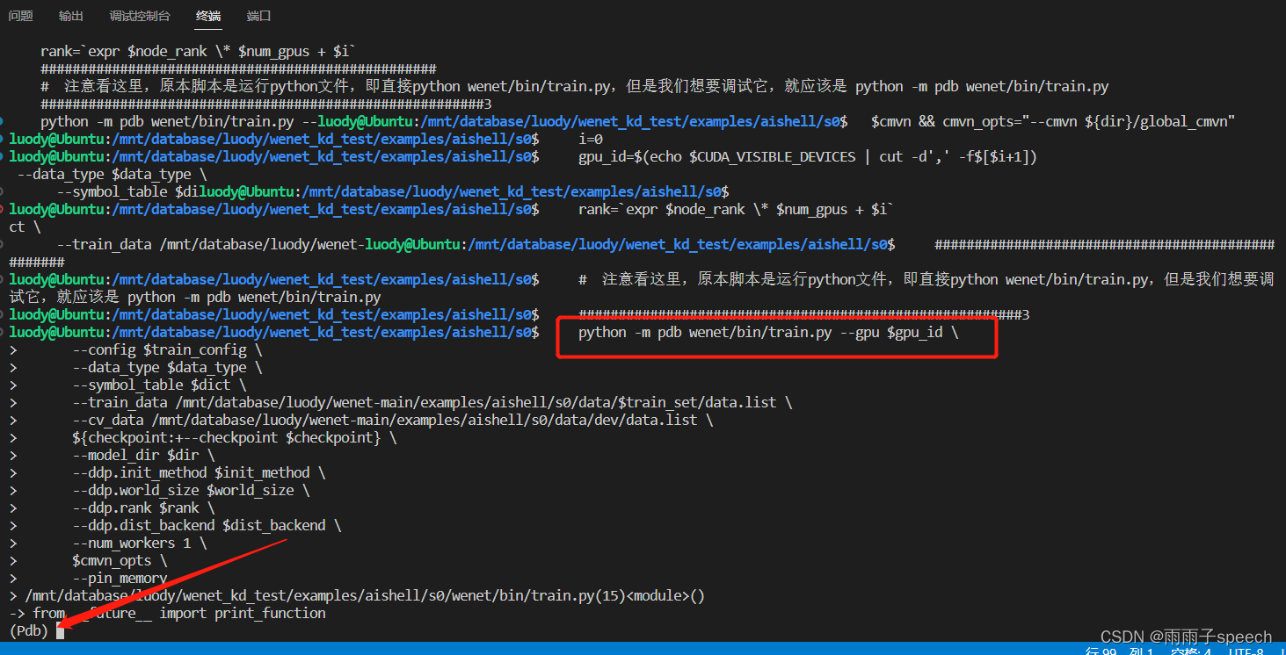Screen dimensions: 1286x655
Task: Click the "--symbol_table $dict \" line
Action: point(159,385)
